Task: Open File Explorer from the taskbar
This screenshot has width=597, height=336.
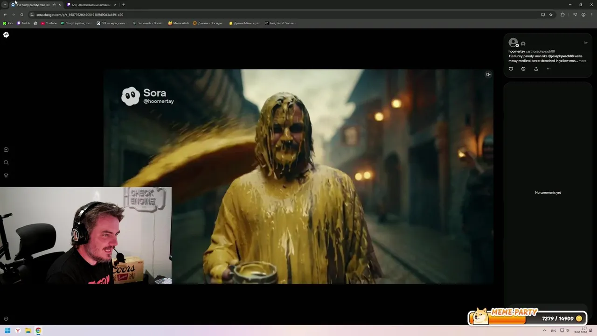Action: coord(28,330)
